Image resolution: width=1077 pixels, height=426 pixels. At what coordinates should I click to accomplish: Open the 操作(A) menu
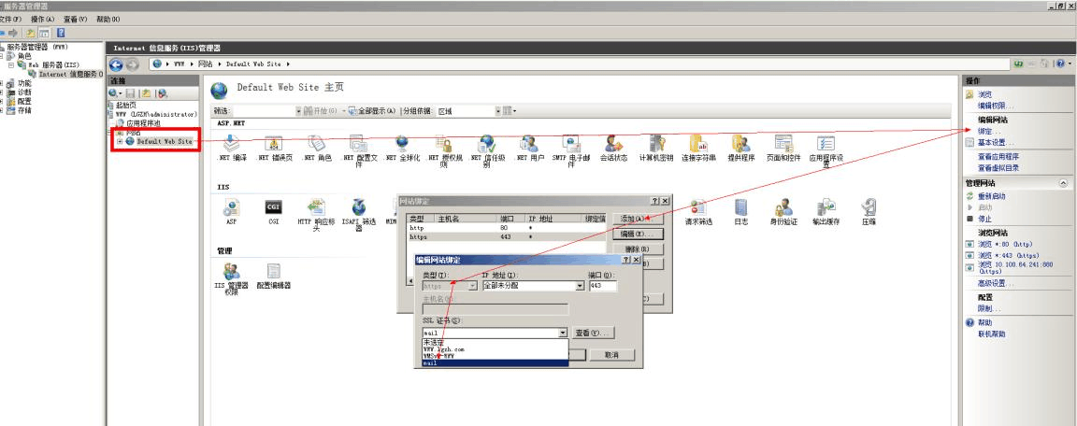coord(43,19)
